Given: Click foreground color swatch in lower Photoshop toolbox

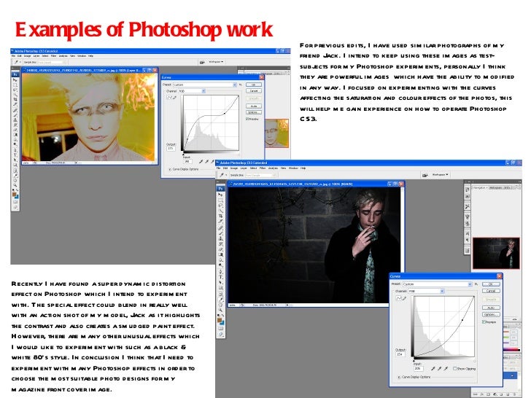Looking at the screenshot, I should tap(220, 320).
